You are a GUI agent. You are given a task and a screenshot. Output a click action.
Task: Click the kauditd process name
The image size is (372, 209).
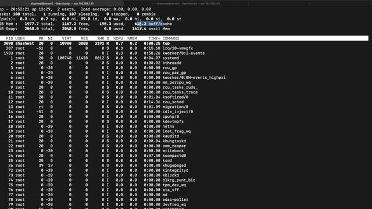pyautogui.click(x=170, y=136)
